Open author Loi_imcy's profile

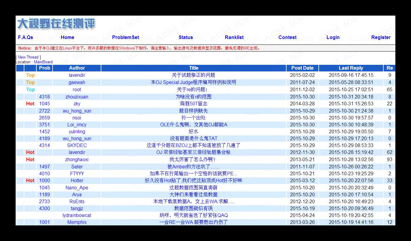point(77,125)
